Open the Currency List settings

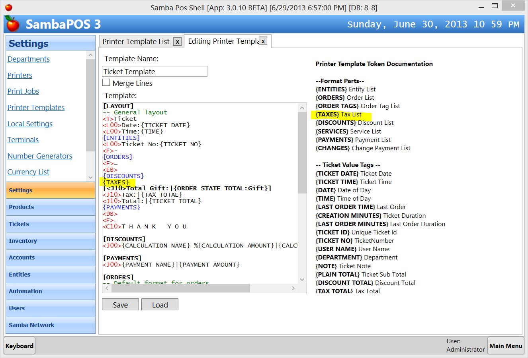click(x=28, y=172)
